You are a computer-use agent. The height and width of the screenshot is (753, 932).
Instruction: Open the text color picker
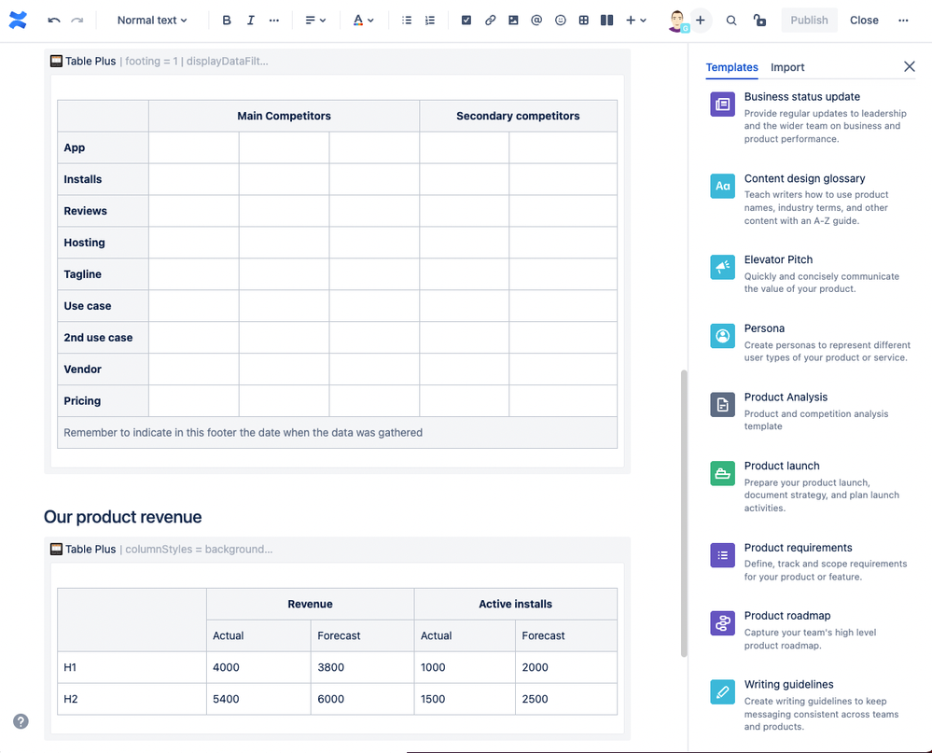click(364, 20)
